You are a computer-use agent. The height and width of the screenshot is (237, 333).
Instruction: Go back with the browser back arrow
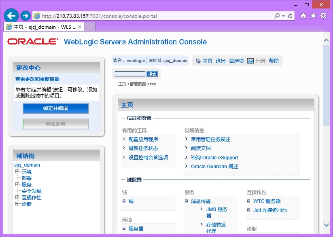[11, 15]
